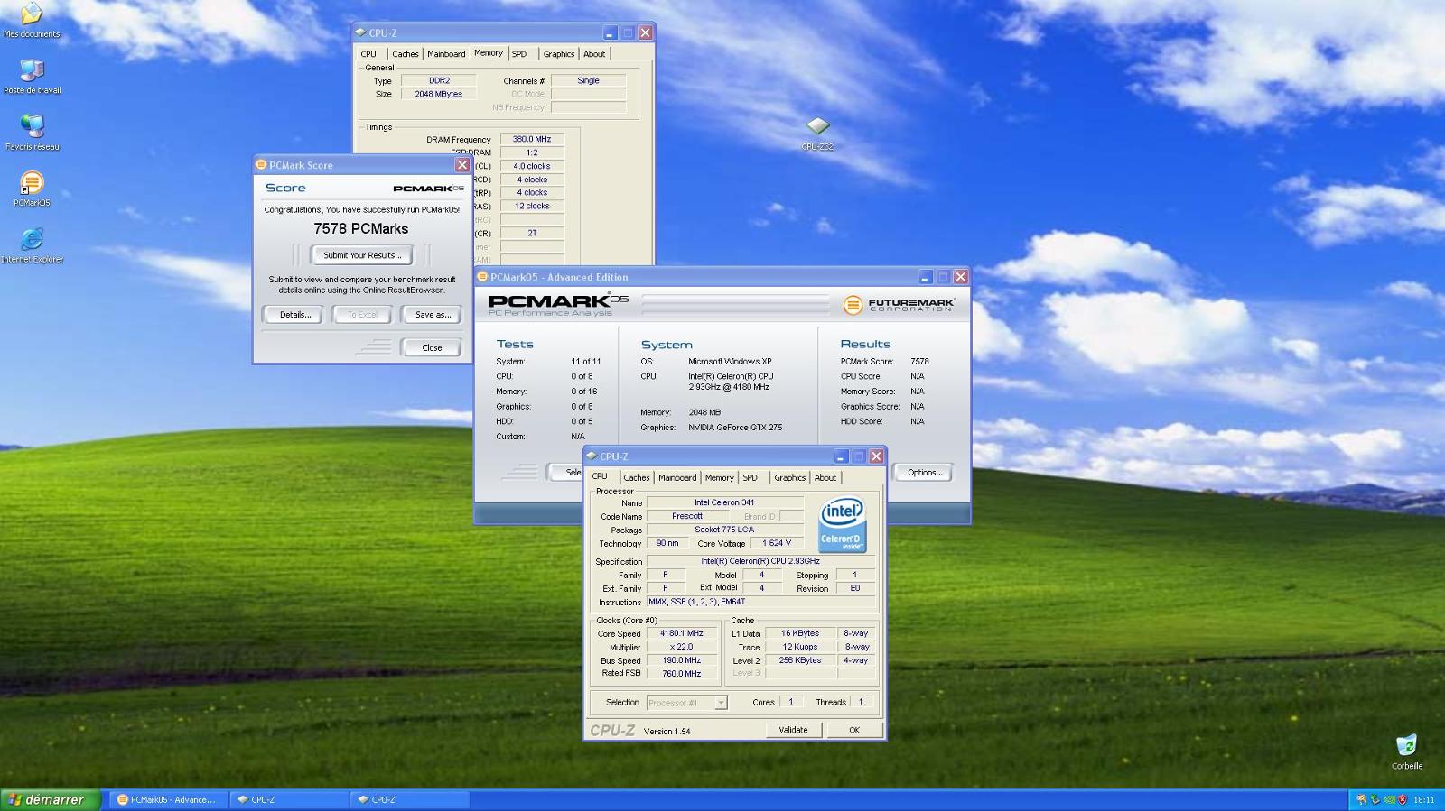Click the Code Name Prescott value

pos(687,516)
